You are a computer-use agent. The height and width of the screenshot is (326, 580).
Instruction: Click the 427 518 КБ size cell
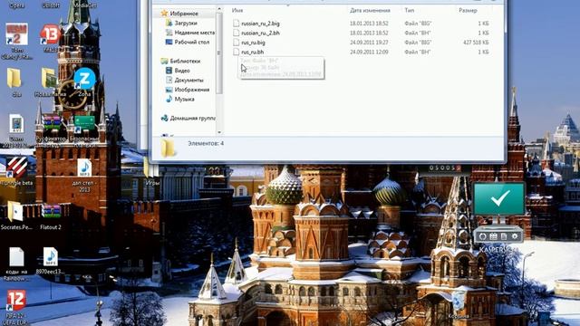tap(476, 43)
